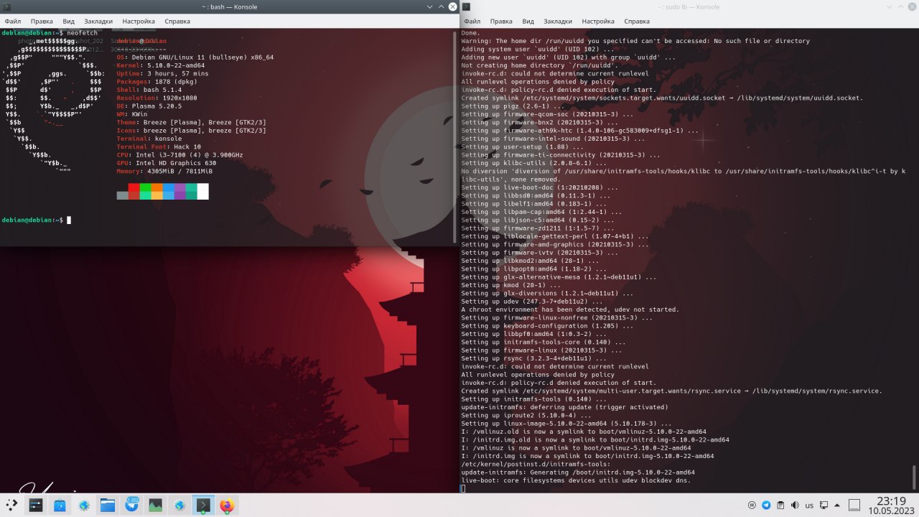This screenshot has height=517, width=919.
Task: Click the empty bash prompt with cursor
Action: click(x=37, y=219)
